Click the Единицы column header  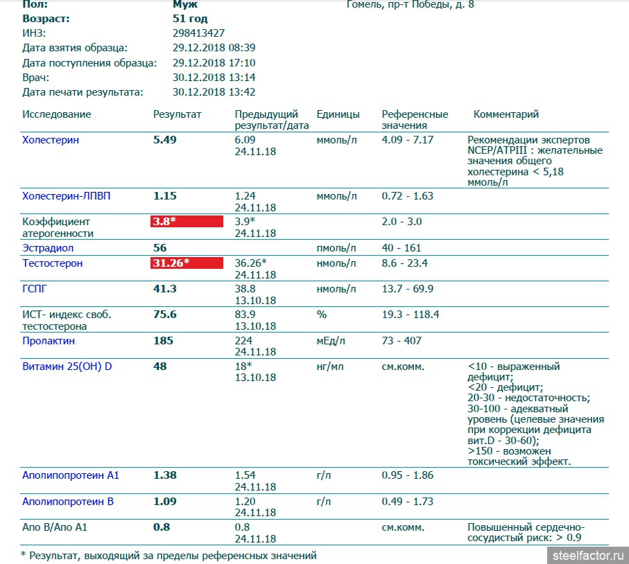[338, 114]
